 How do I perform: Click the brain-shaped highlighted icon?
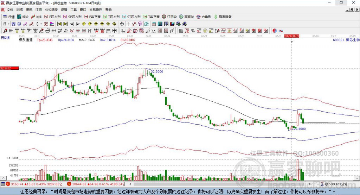pos(146,24)
